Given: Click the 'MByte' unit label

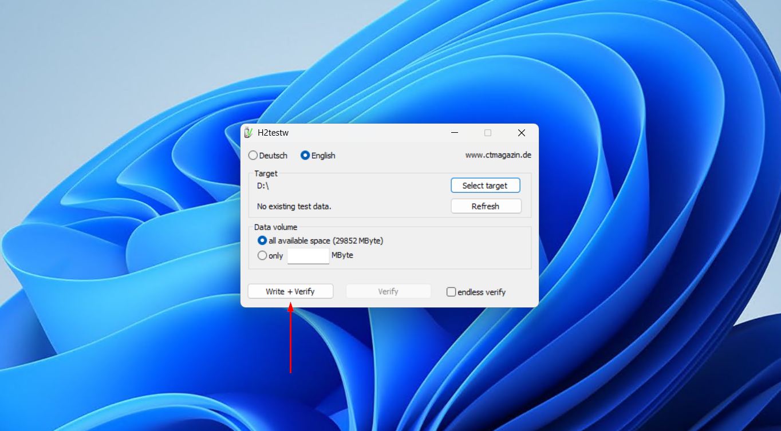Looking at the screenshot, I should [x=342, y=255].
